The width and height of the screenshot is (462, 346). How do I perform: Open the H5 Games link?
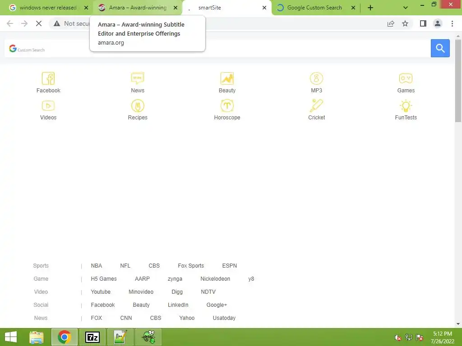(104, 278)
